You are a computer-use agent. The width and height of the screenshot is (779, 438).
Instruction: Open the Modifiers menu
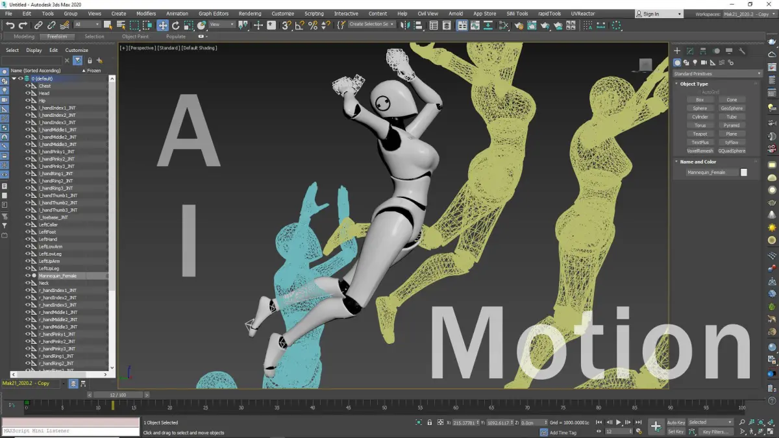click(146, 14)
